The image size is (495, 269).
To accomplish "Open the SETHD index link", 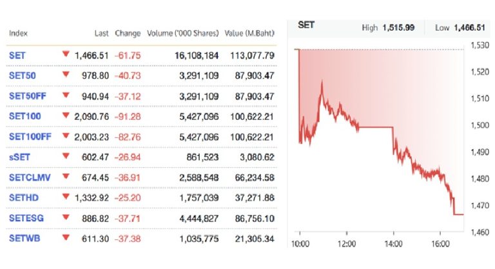I will tap(24, 198).
